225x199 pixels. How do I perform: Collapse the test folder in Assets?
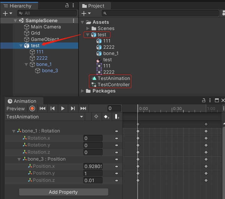pyautogui.click(x=88, y=35)
